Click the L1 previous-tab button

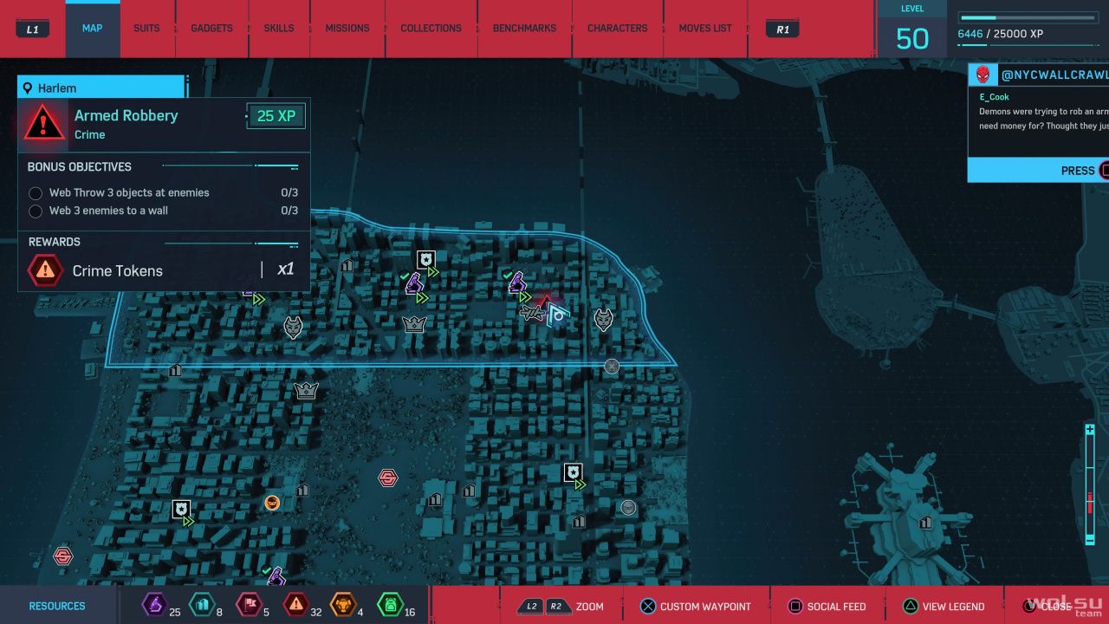[32, 29]
